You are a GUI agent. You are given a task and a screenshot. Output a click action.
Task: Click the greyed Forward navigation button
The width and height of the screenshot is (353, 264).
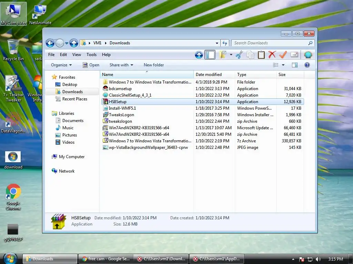coord(60,43)
